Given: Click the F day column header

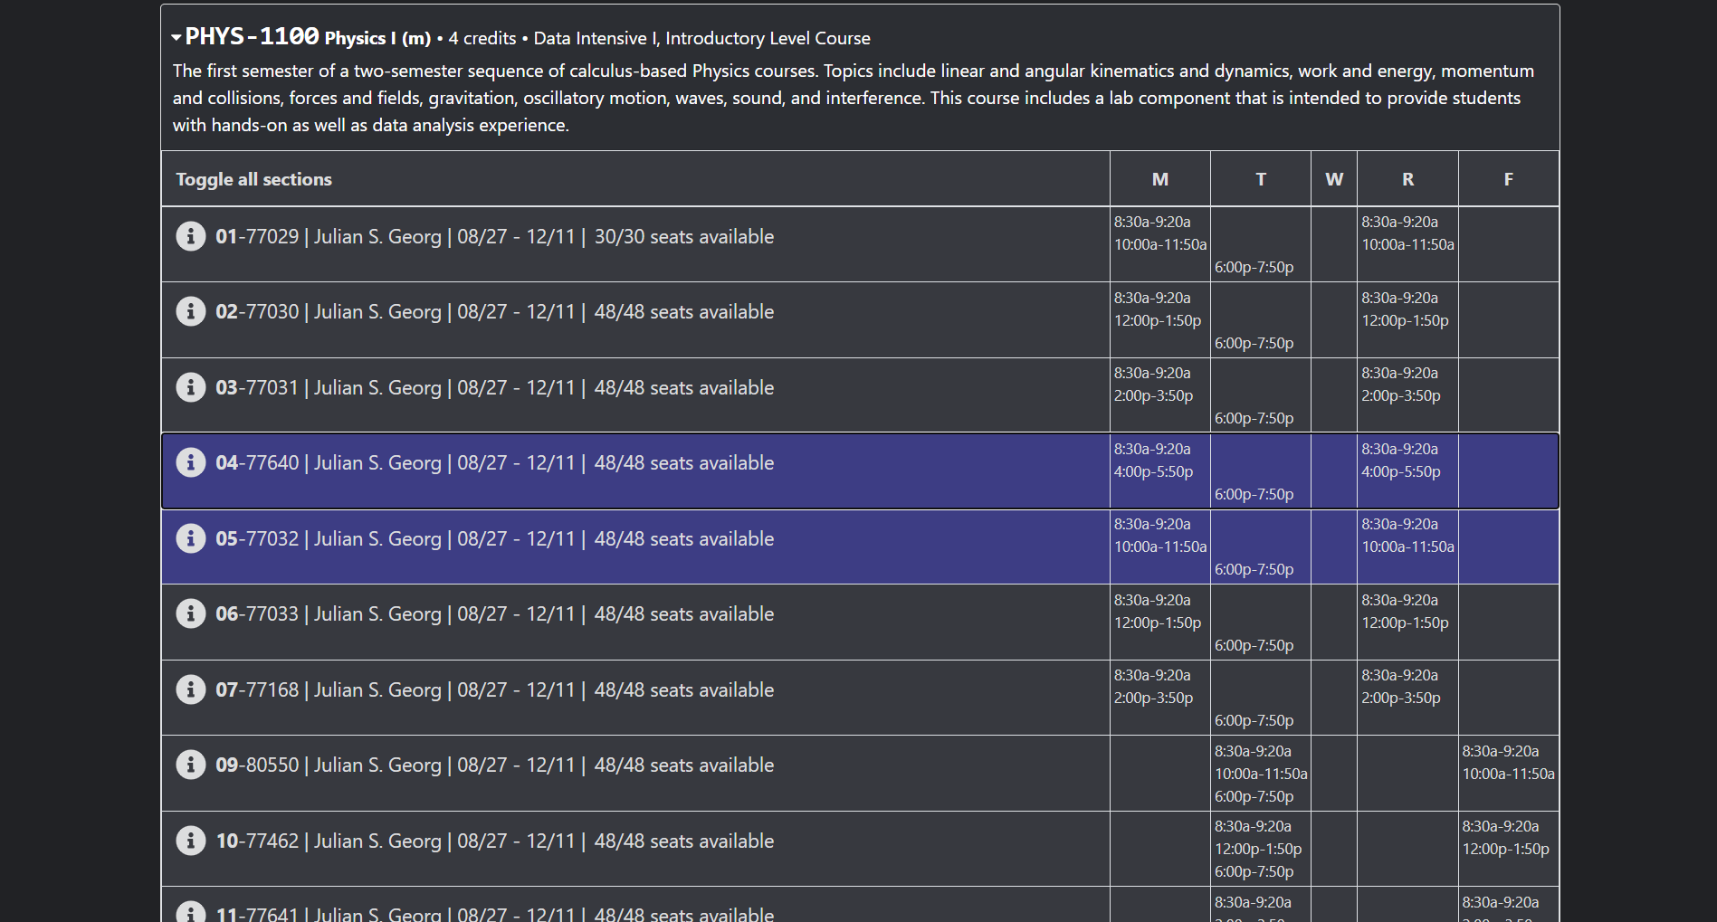Looking at the screenshot, I should (x=1509, y=179).
